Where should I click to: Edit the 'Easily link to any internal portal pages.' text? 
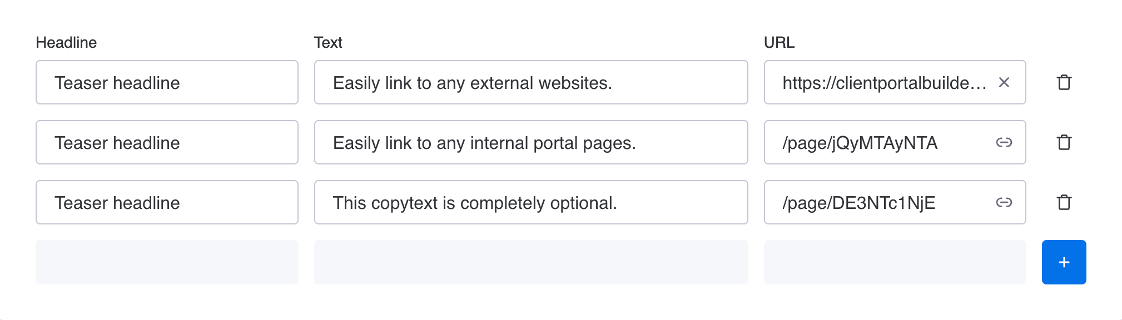point(530,142)
